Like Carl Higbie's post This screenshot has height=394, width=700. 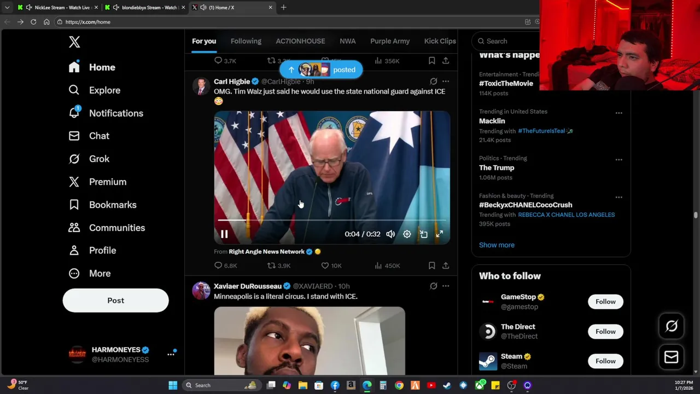point(331,265)
